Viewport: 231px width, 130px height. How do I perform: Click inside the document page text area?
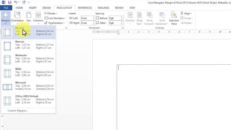click(x=174, y=97)
